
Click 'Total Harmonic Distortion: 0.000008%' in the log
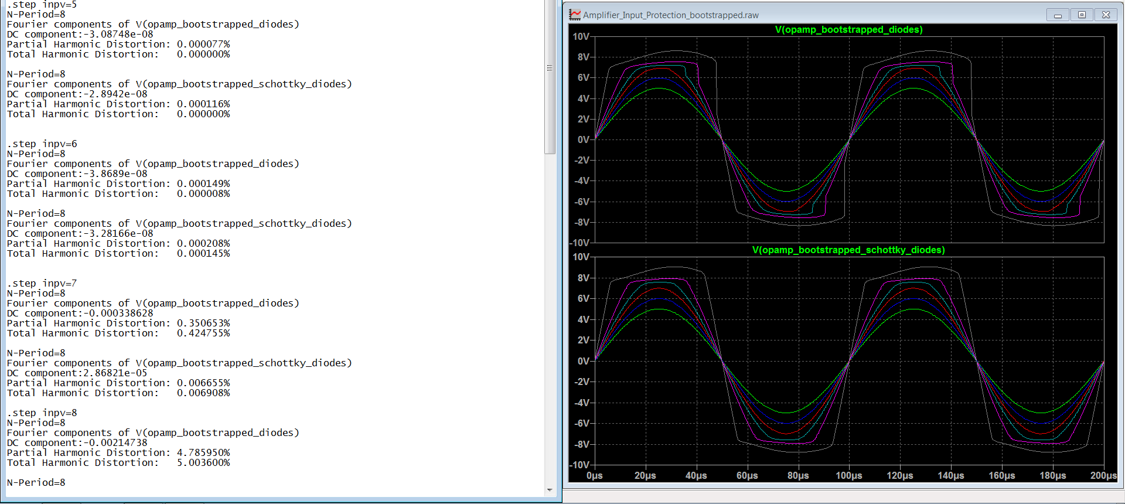tap(118, 193)
